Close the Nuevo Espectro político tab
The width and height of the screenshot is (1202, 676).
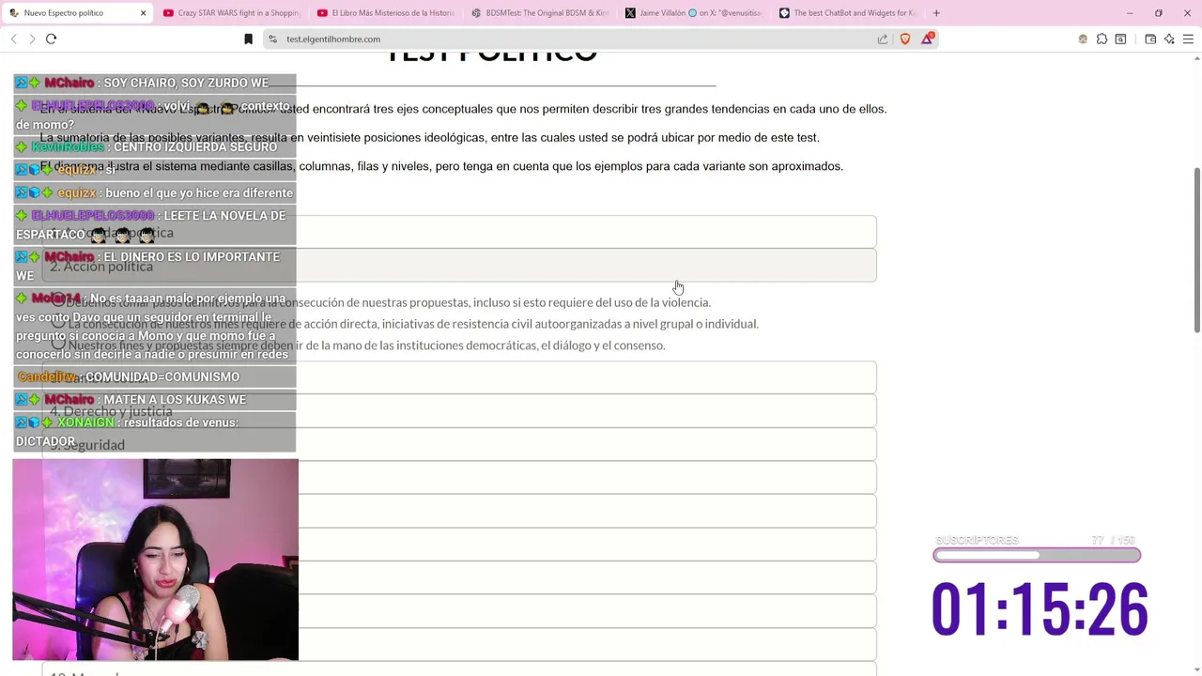pos(143,13)
